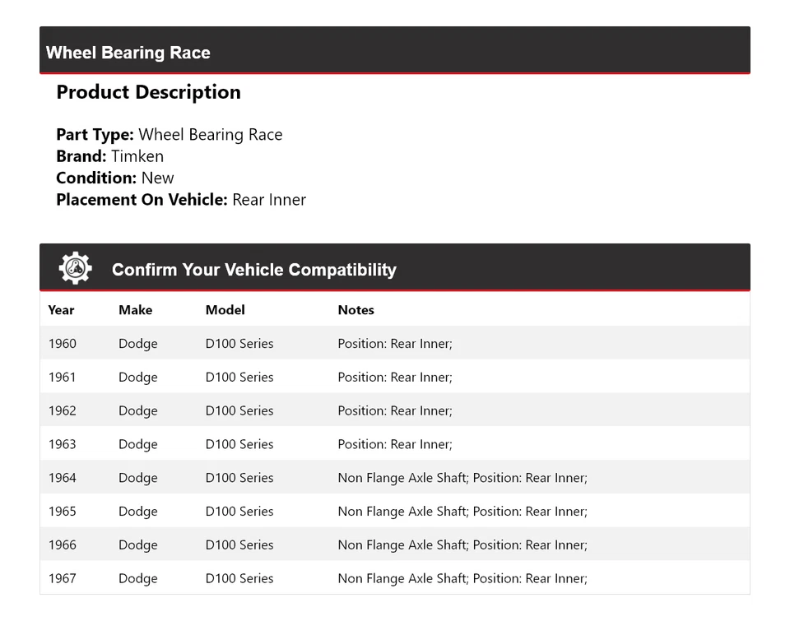Select the Product Description heading
The image size is (790, 621).
click(x=148, y=92)
